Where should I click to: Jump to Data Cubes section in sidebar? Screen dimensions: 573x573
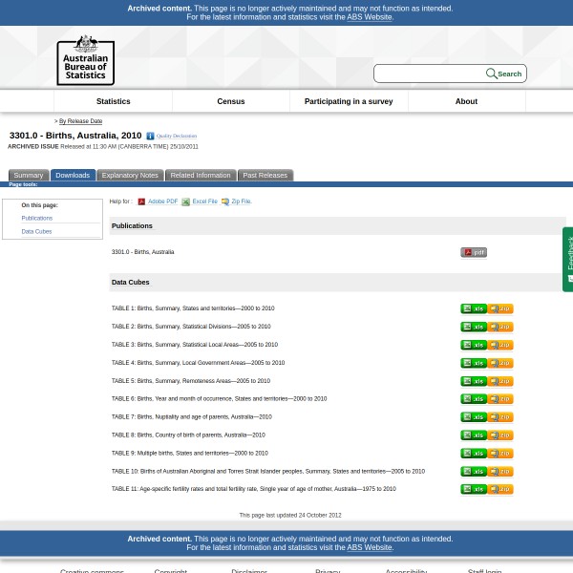[36, 231]
